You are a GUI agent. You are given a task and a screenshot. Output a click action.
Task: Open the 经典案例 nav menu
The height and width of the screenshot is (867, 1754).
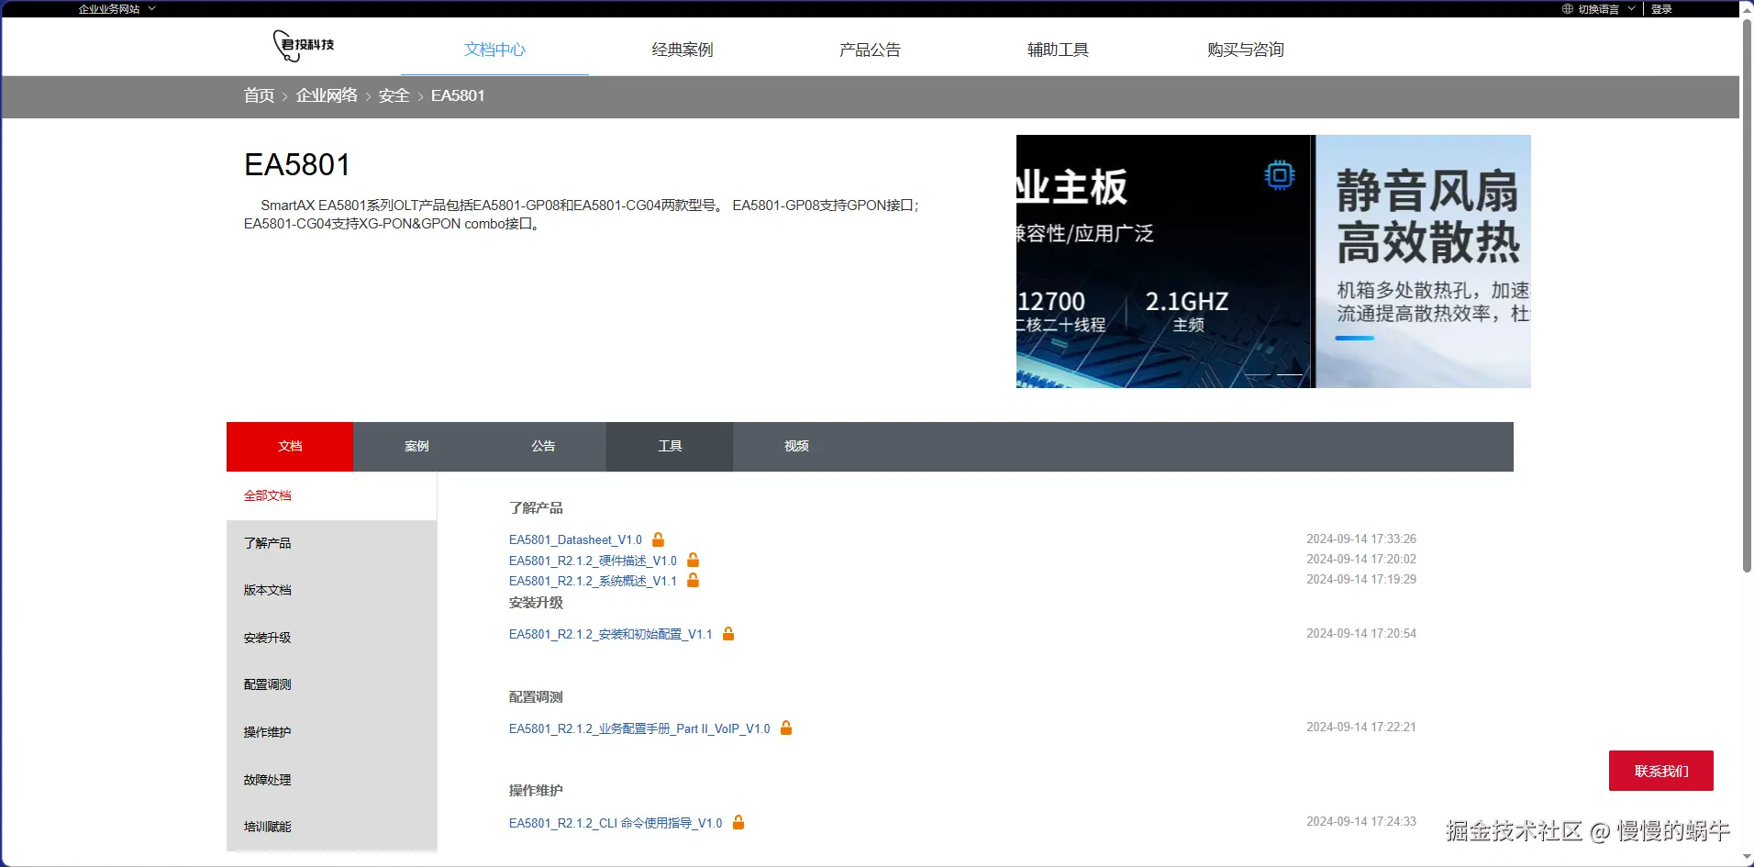(683, 50)
